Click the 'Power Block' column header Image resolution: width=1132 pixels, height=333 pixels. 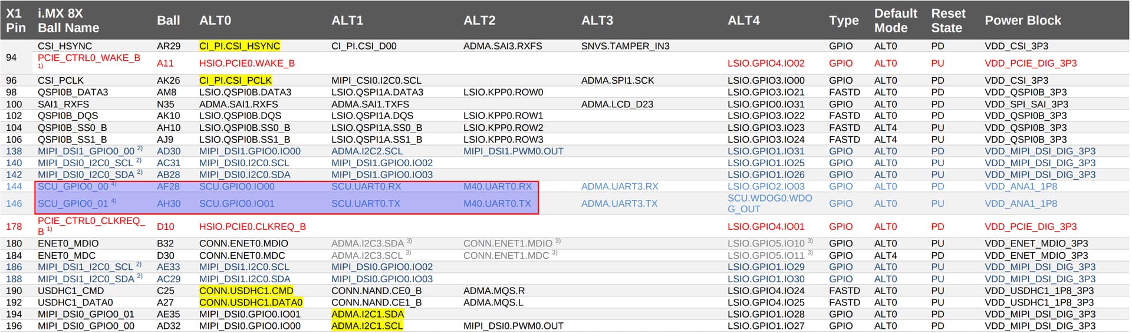point(1023,21)
